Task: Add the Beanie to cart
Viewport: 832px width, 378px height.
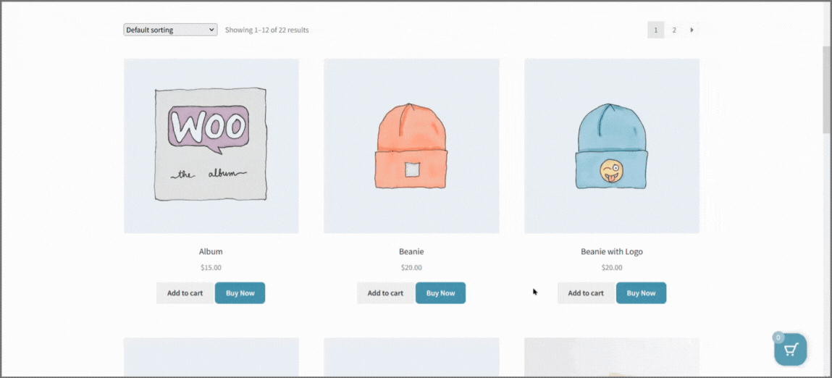Action: pyautogui.click(x=385, y=293)
